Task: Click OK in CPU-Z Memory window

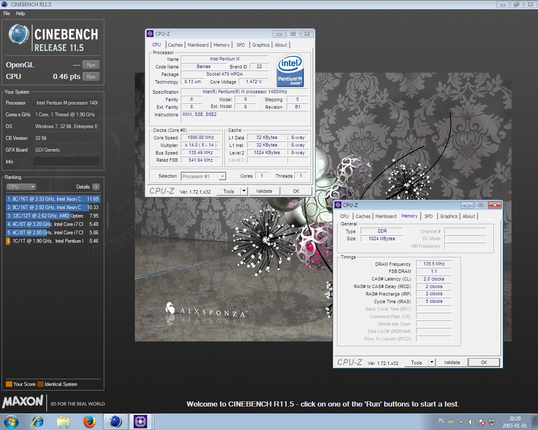Action: [484, 362]
